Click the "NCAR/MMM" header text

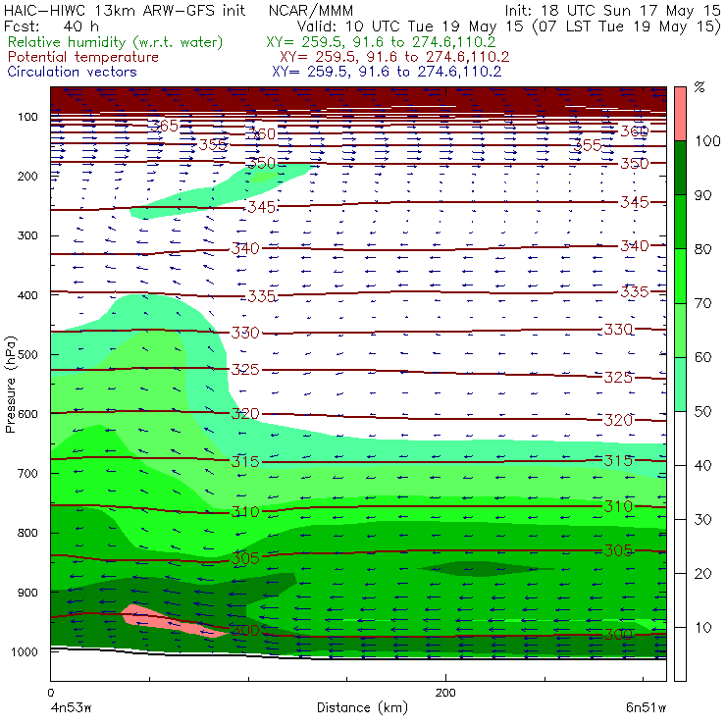[x=311, y=11]
